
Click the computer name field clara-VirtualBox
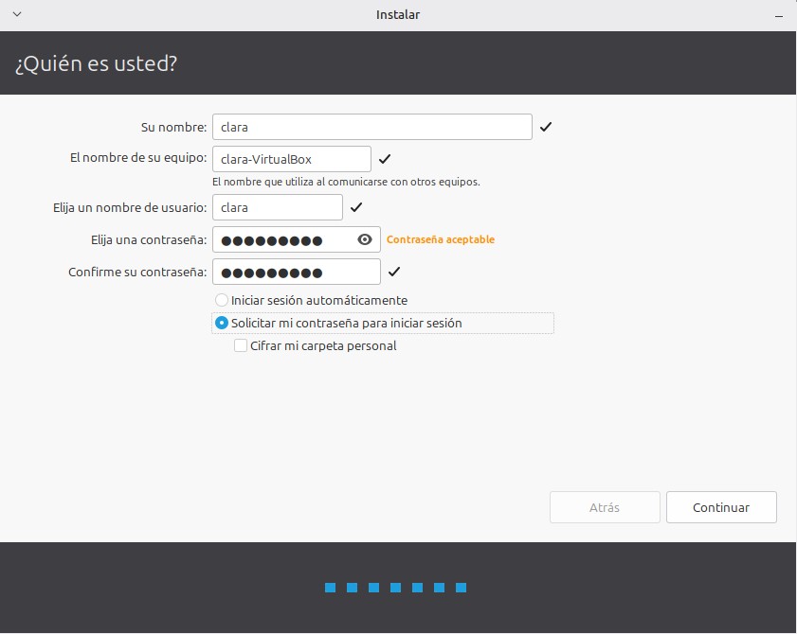(291, 159)
